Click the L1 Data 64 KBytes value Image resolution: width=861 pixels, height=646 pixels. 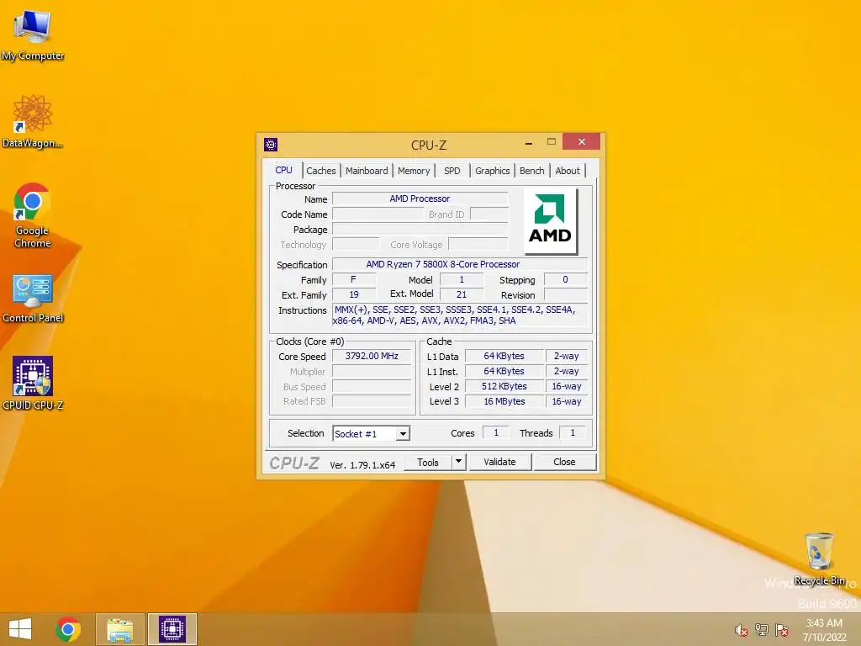[504, 356]
